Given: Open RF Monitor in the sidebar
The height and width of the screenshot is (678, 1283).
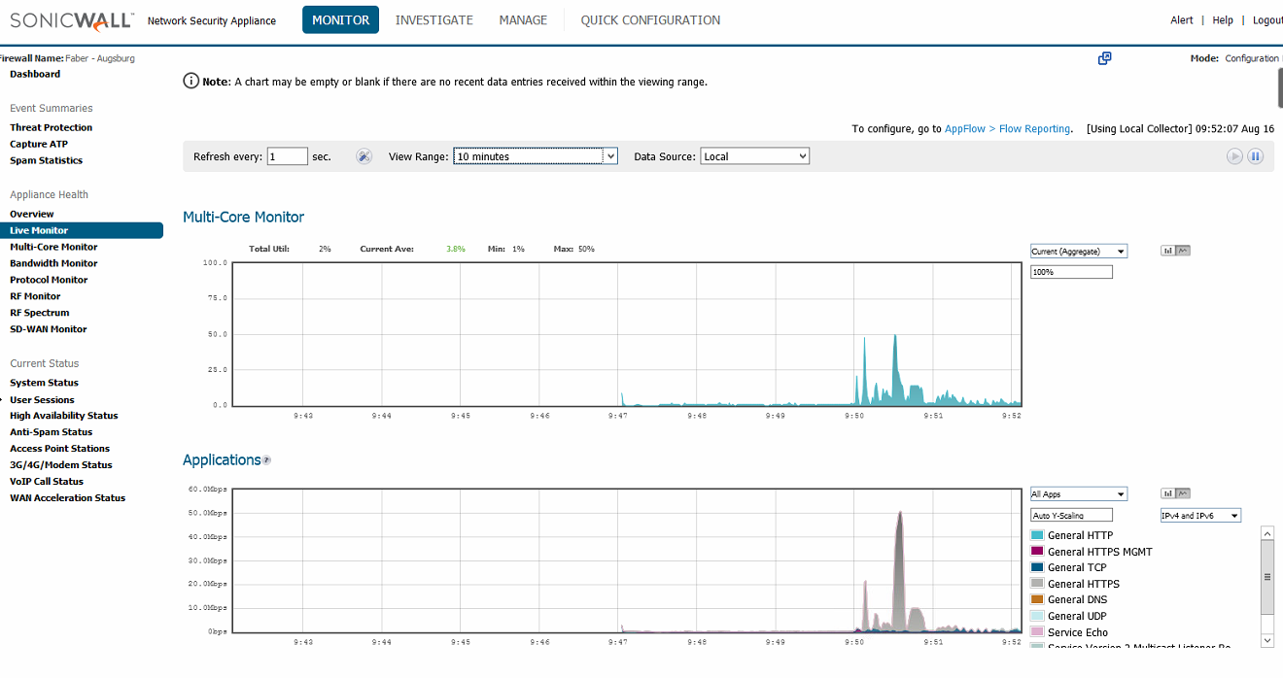Looking at the screenshot, I should click(35, 296).
